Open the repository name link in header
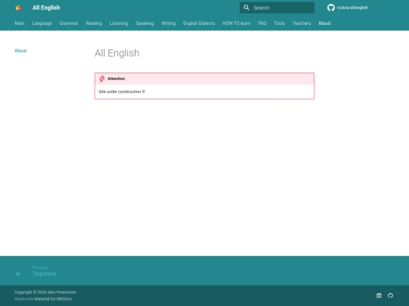This screenshot has height=306, width=409. pos(352,8)
